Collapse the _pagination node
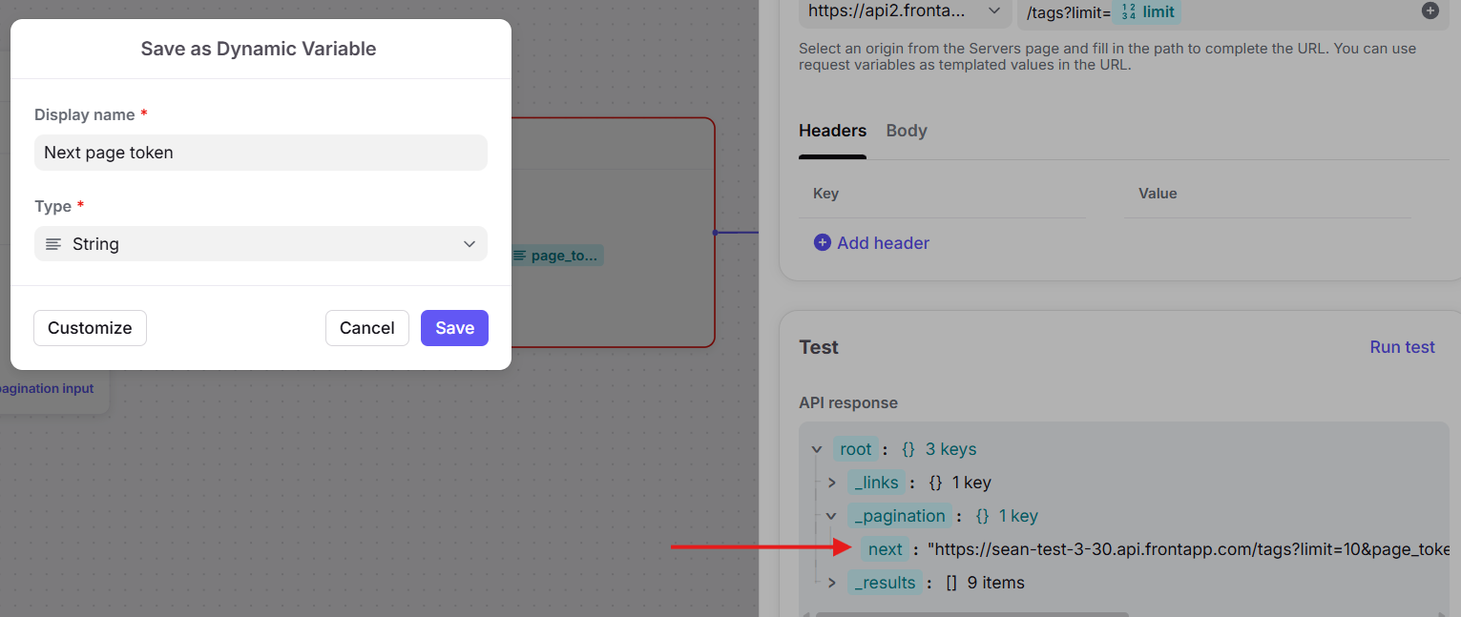 pos(831,516)
